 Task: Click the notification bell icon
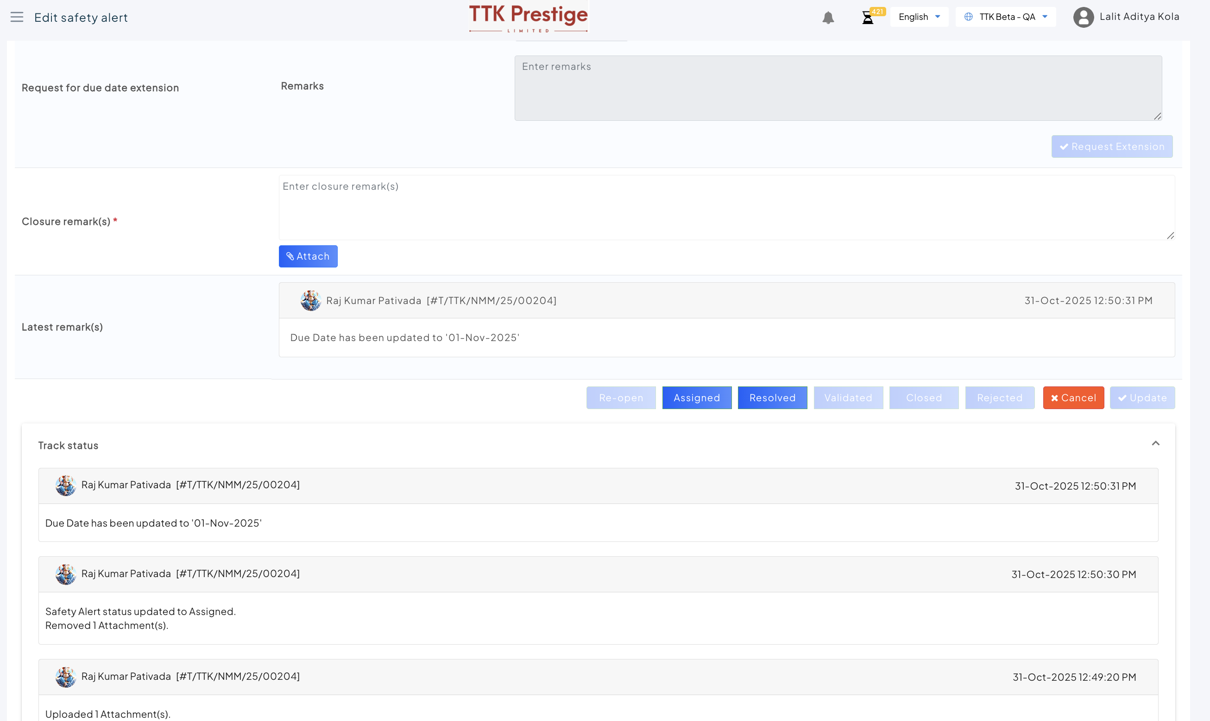(x=828, y=18)
